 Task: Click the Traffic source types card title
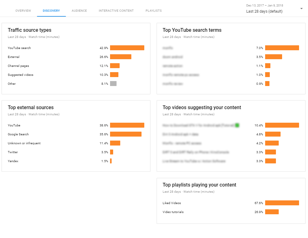(x=30, y=30)
